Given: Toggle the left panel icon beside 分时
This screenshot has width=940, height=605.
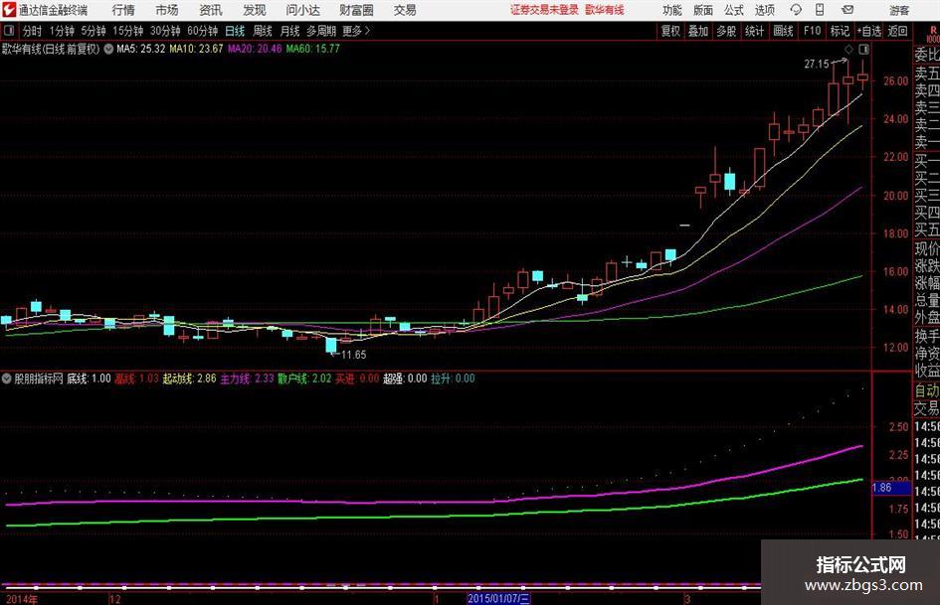Looking at the screenshot, I should 8,31.
